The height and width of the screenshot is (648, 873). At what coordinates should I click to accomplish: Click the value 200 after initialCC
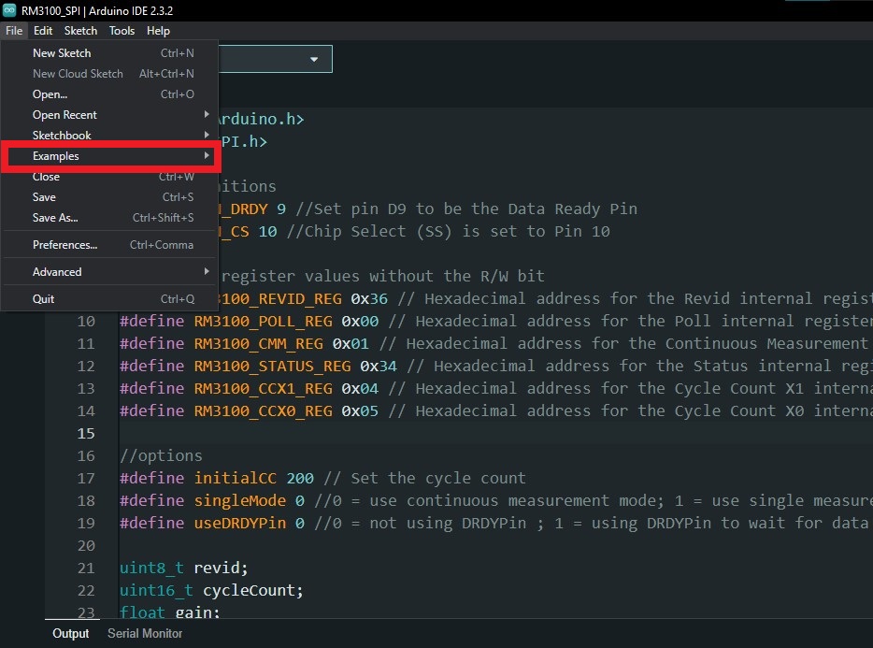point(300,478)
